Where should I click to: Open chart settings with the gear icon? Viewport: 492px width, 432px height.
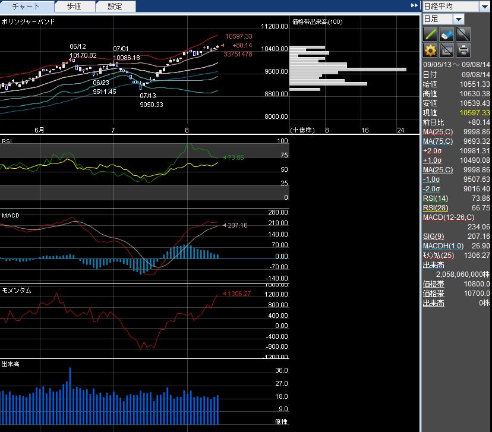[431, 50]
